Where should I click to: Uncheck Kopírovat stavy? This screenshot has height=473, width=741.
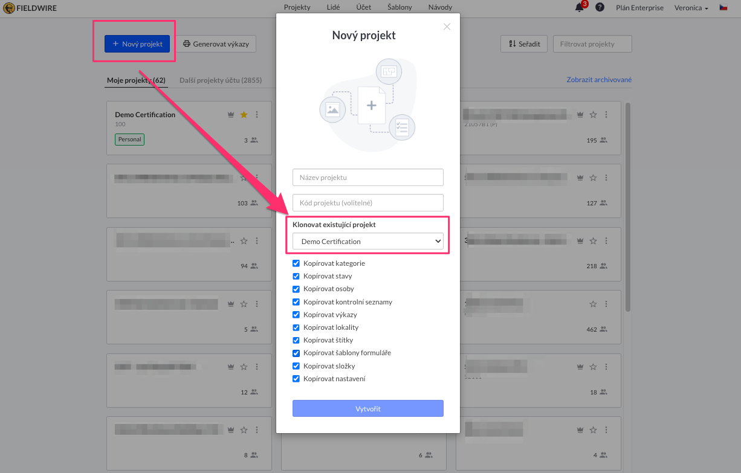(x=296, y=276)
